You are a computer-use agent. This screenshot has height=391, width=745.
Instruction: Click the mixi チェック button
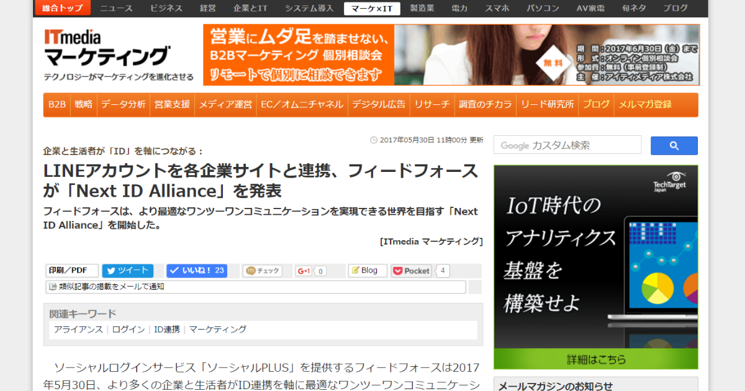(263, 271)
